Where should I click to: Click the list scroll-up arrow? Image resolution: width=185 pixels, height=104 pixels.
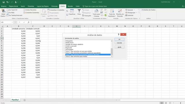point(112,41)
